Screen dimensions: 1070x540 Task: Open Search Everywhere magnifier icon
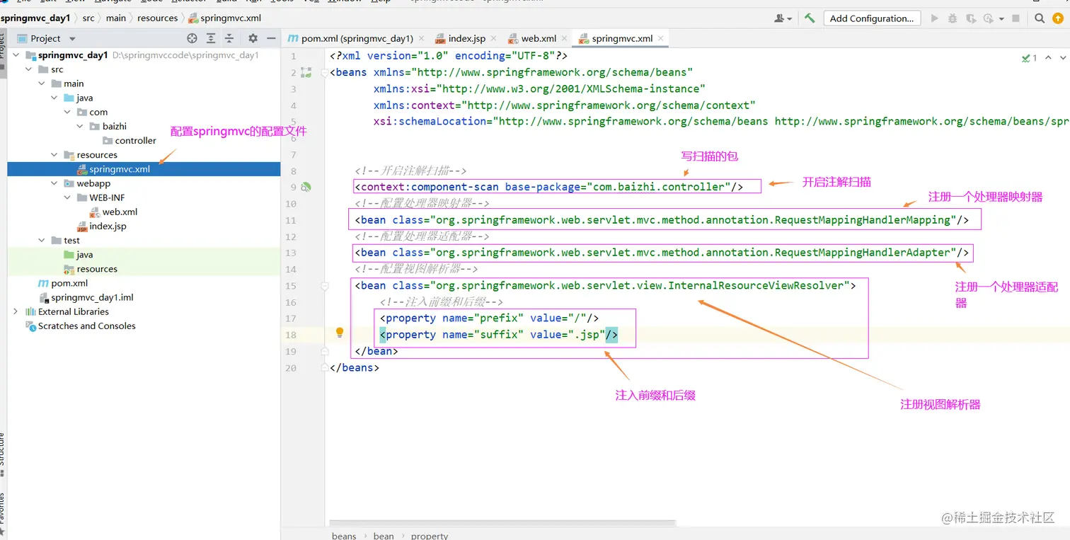pos(1039,18)
